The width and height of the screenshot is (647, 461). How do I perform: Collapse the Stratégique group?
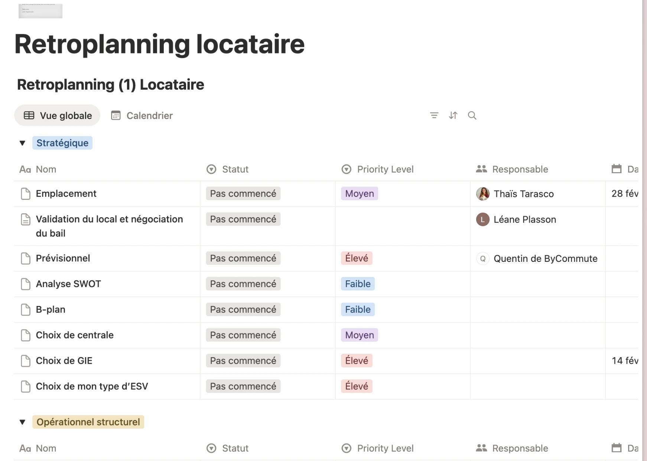click(22, 143)
